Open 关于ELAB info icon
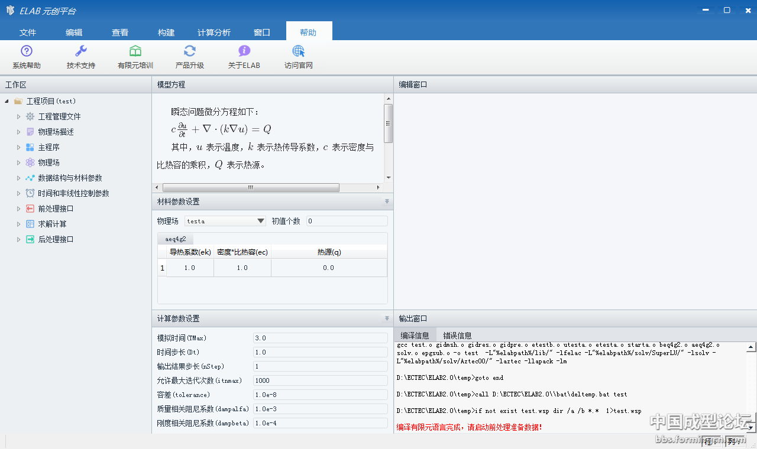This screenshot has height=449, width=757. pyautogui.click(x=244, y=51)
